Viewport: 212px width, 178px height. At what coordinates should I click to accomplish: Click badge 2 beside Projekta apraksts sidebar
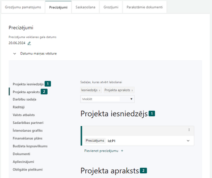[44, 92]
